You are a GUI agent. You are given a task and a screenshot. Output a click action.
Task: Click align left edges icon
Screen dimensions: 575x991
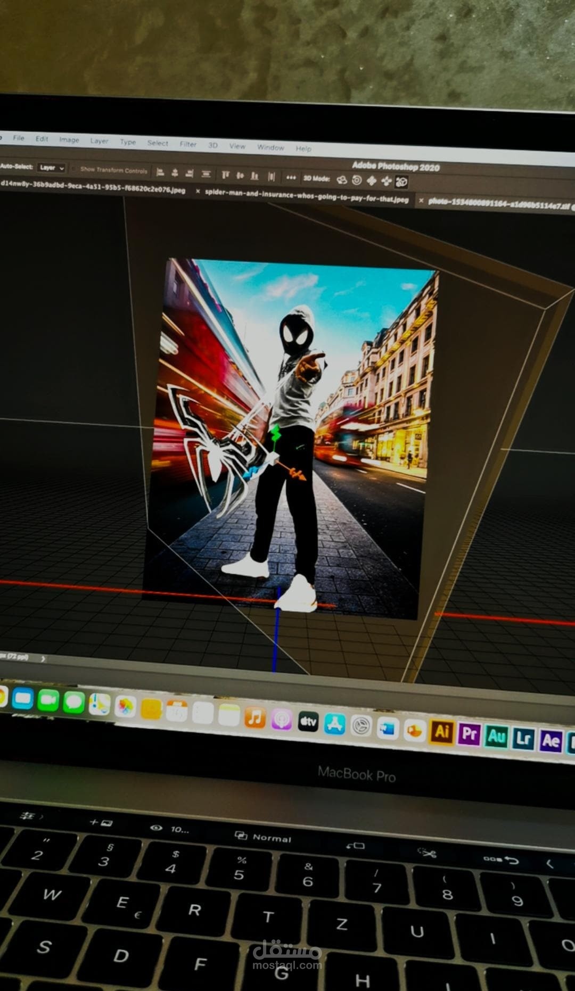pyautogui.click(x=160, y=172)
